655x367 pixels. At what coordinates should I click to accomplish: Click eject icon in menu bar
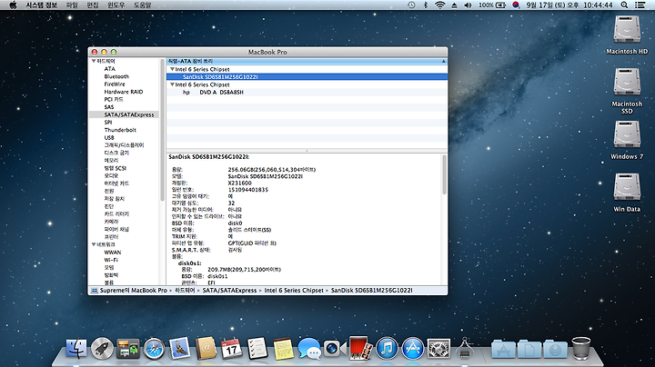pos(454,5)
